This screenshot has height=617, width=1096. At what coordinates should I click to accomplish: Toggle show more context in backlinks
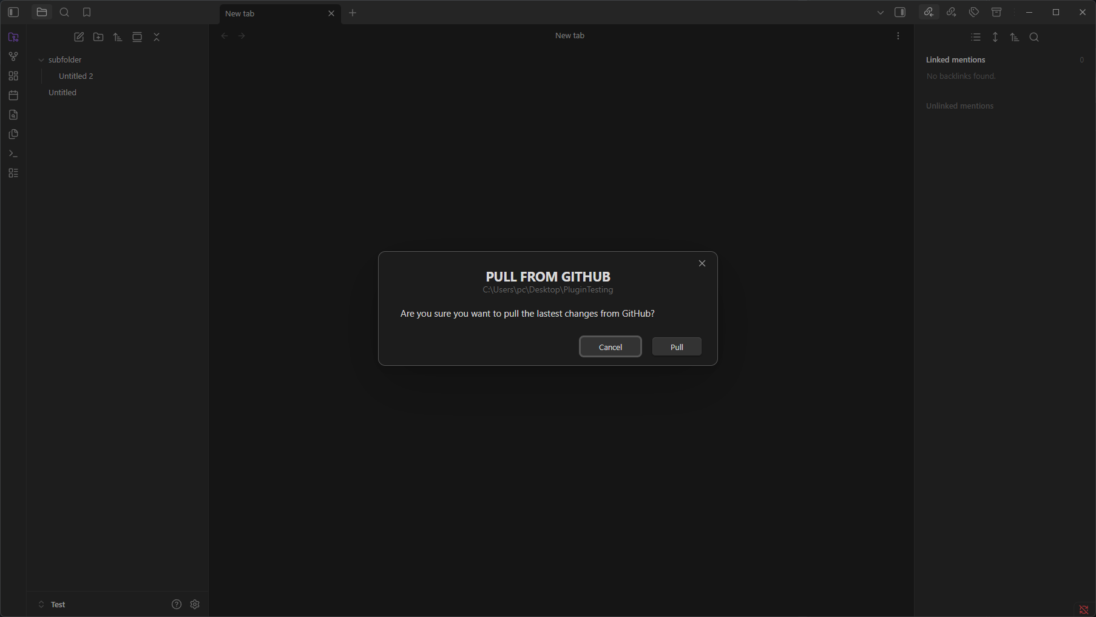point(995,37)
